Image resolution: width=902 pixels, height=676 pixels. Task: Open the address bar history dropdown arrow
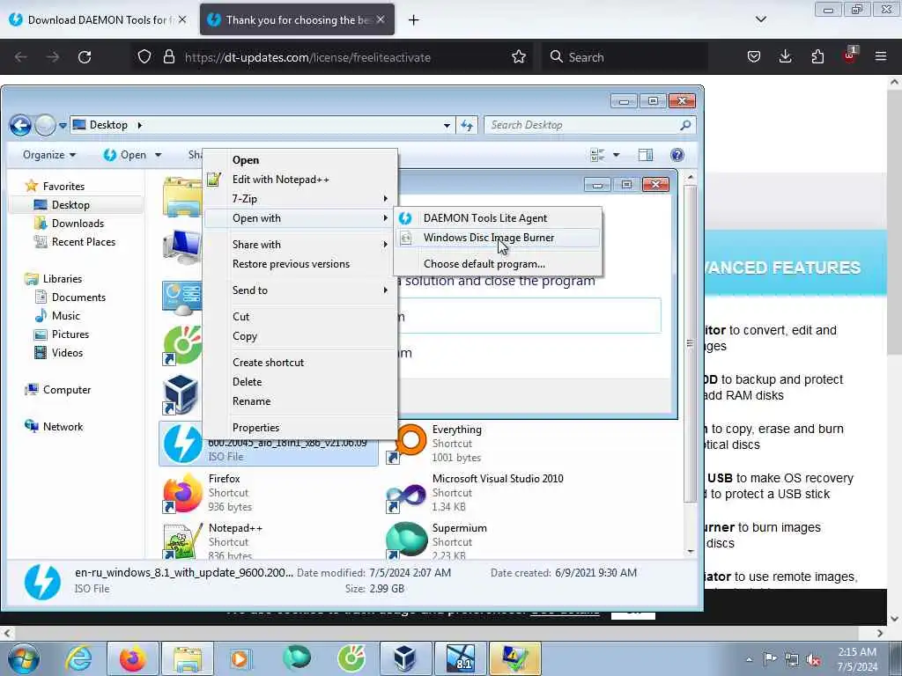[x=447, y=125]
